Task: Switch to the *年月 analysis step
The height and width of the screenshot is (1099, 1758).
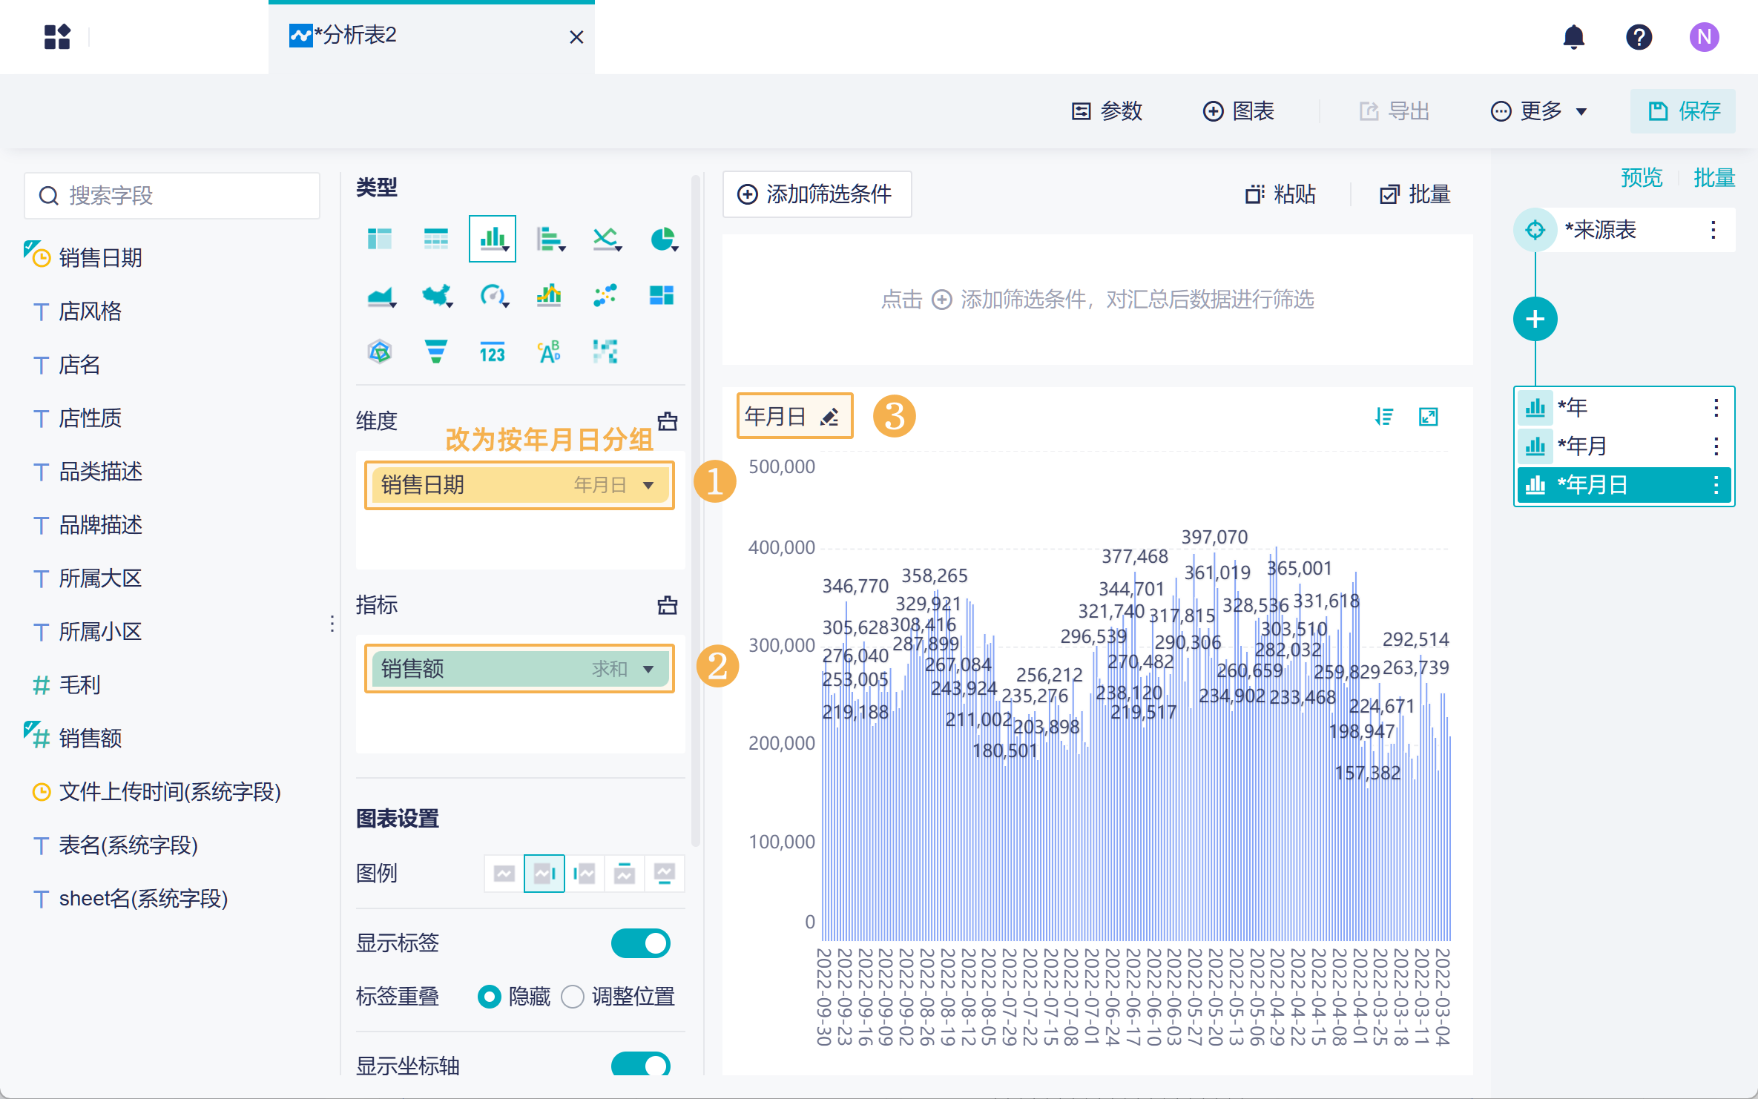Action: [1583, 446]
